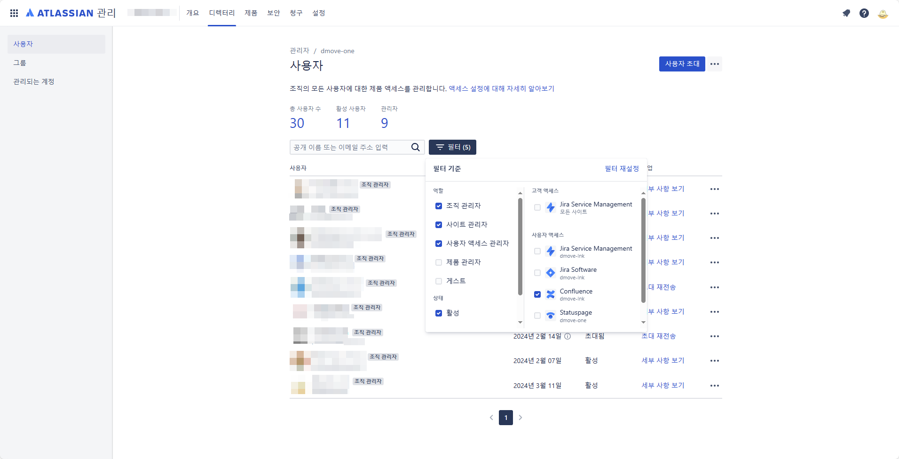Image resolution: width=899 pixels, height=459 pixels.
Task: Click admin count 9
Action: 385,123
